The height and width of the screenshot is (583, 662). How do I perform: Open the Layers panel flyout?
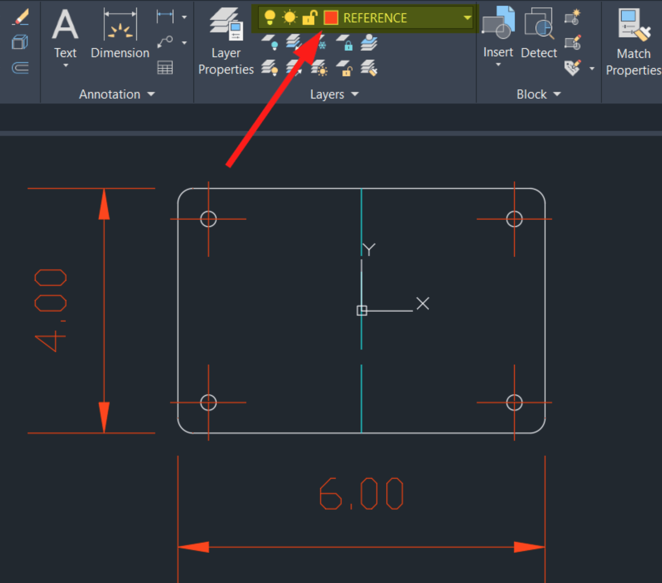pos(354,94)
